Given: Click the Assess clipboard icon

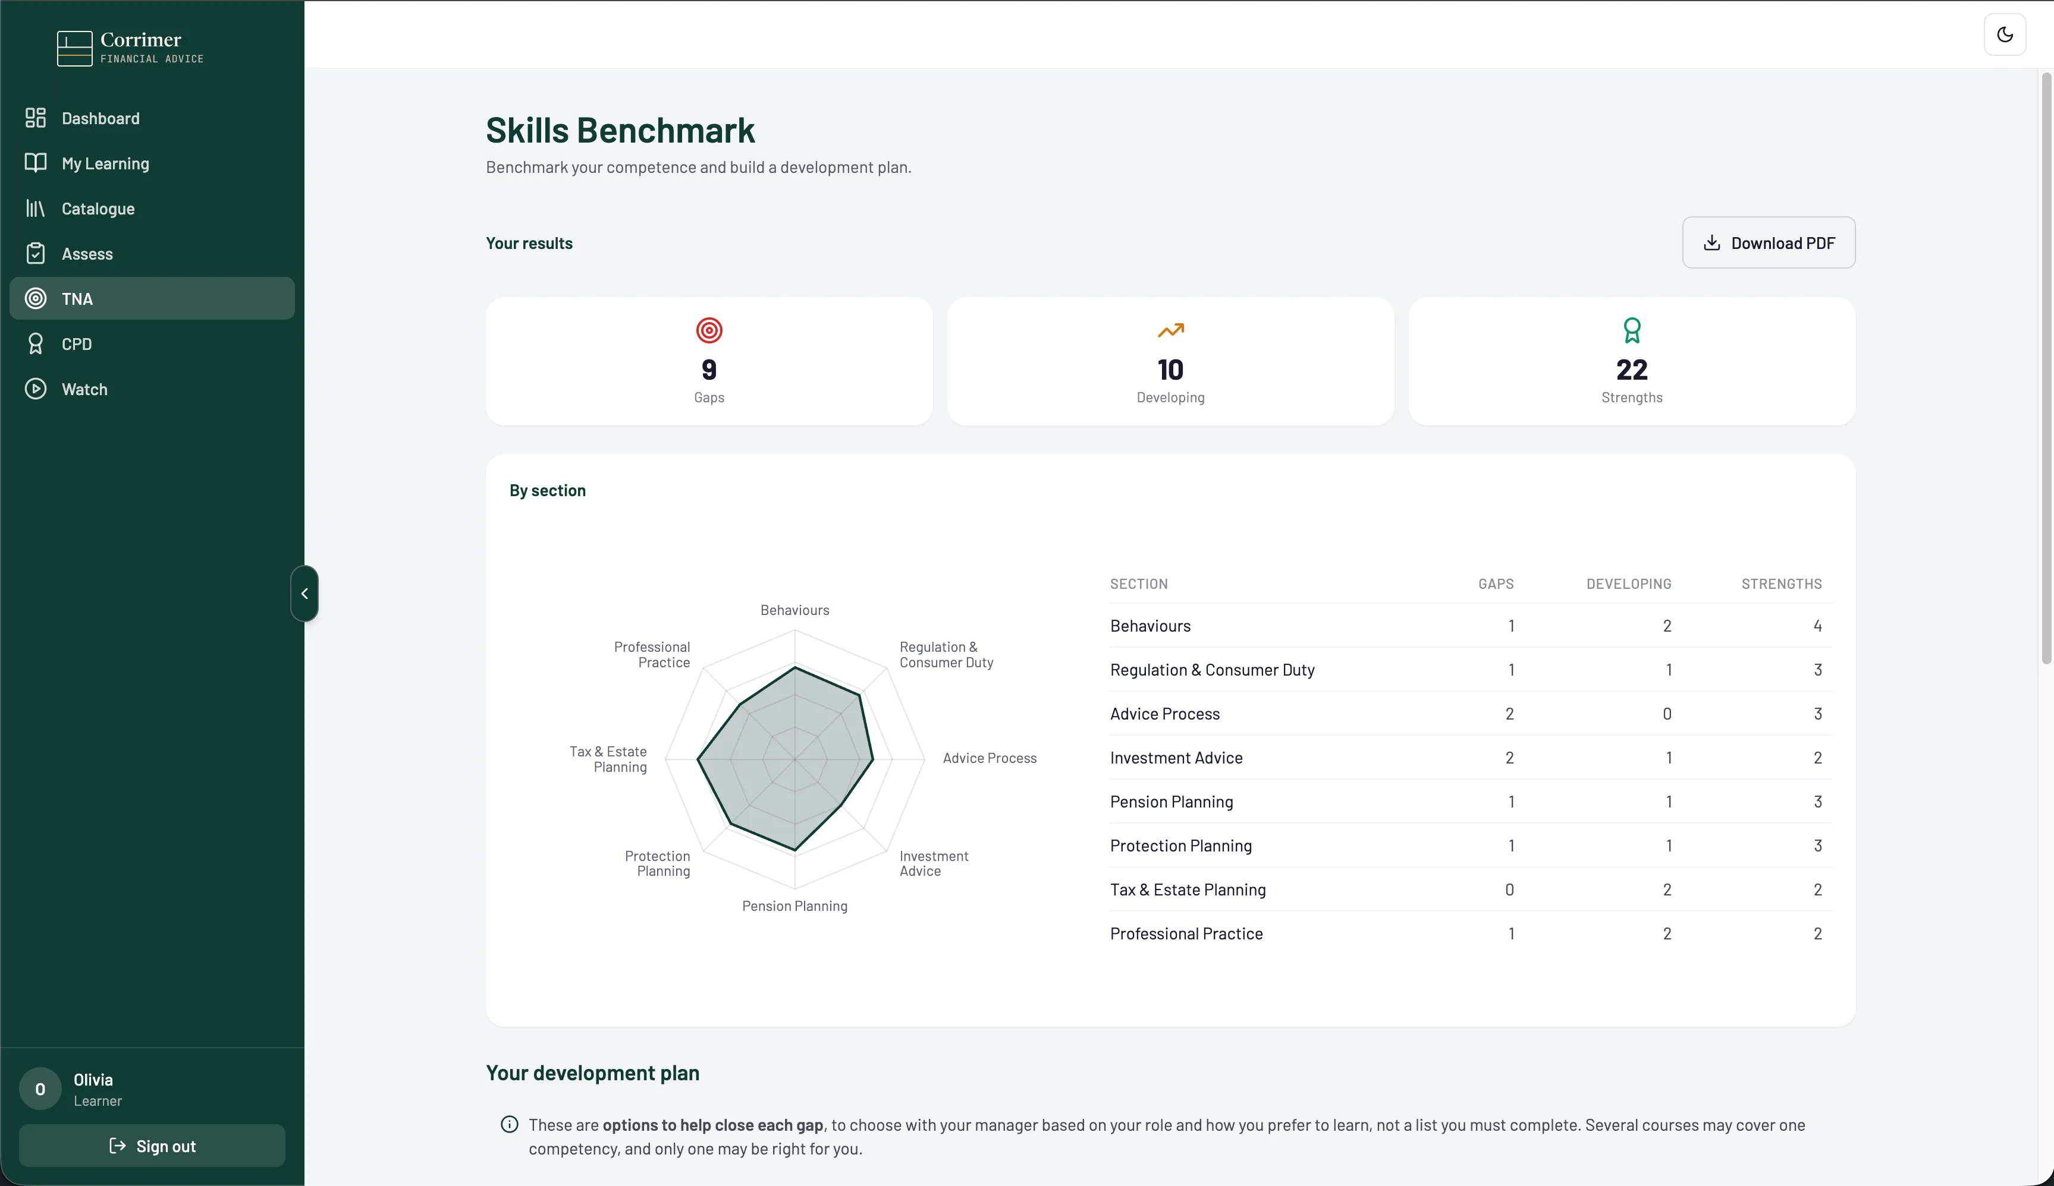Looking at the screenshot, I should tap(35, 253).
